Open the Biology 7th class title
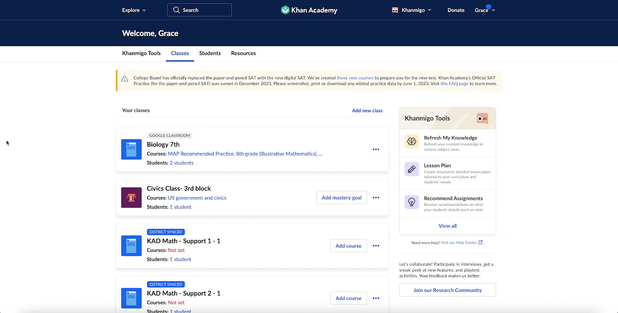 (163, 144)
